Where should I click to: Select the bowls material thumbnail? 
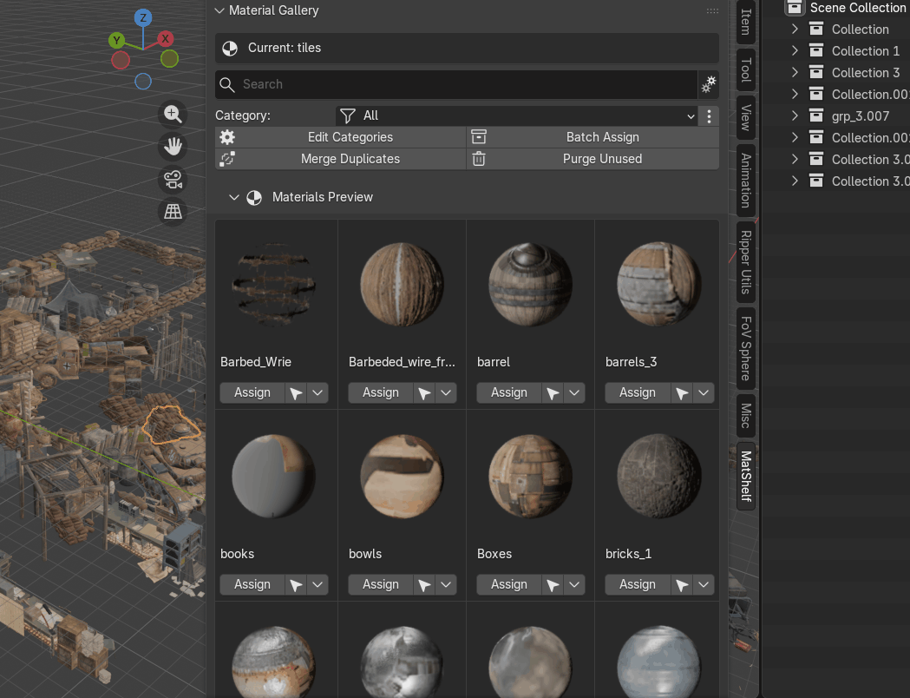point(402,476)
